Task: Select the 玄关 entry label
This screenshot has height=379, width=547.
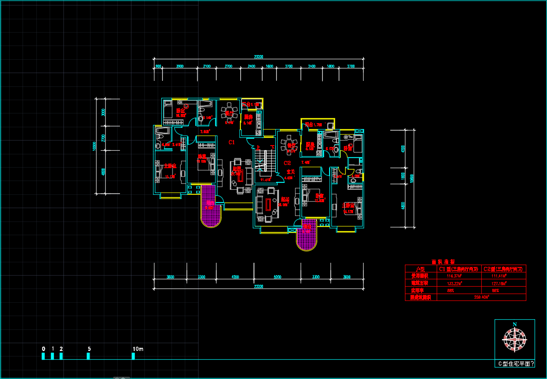Action: point(291,171)
